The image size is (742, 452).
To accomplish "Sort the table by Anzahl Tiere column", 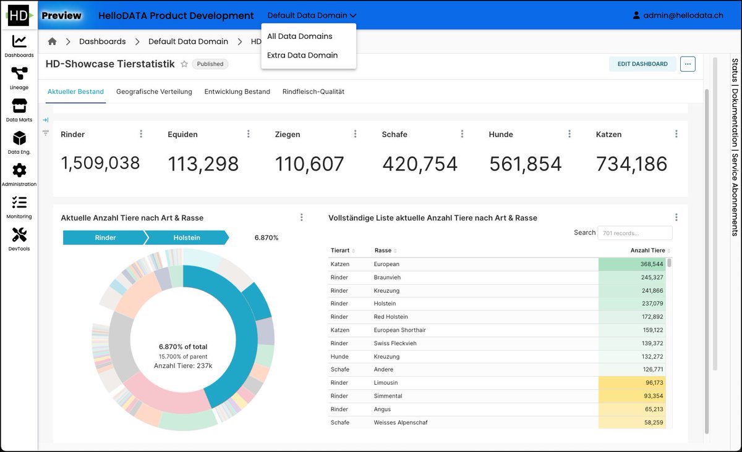I will click(648, 251).
